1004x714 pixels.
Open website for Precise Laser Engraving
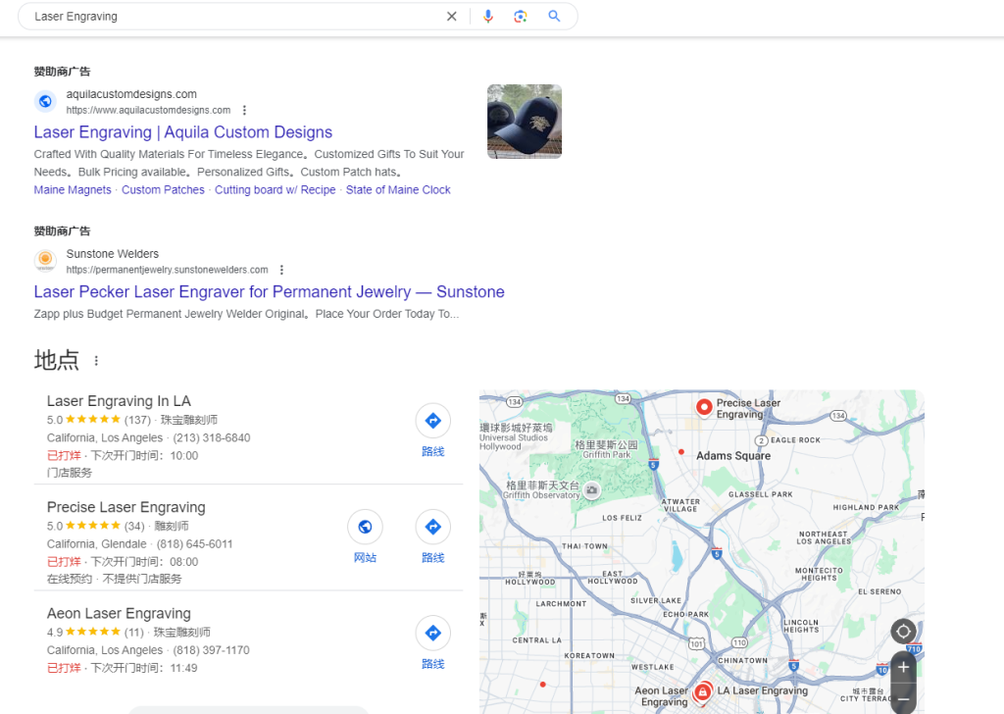pos(365,528)
